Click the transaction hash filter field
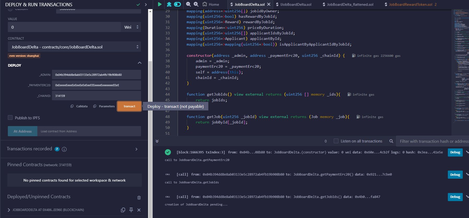 432,141
